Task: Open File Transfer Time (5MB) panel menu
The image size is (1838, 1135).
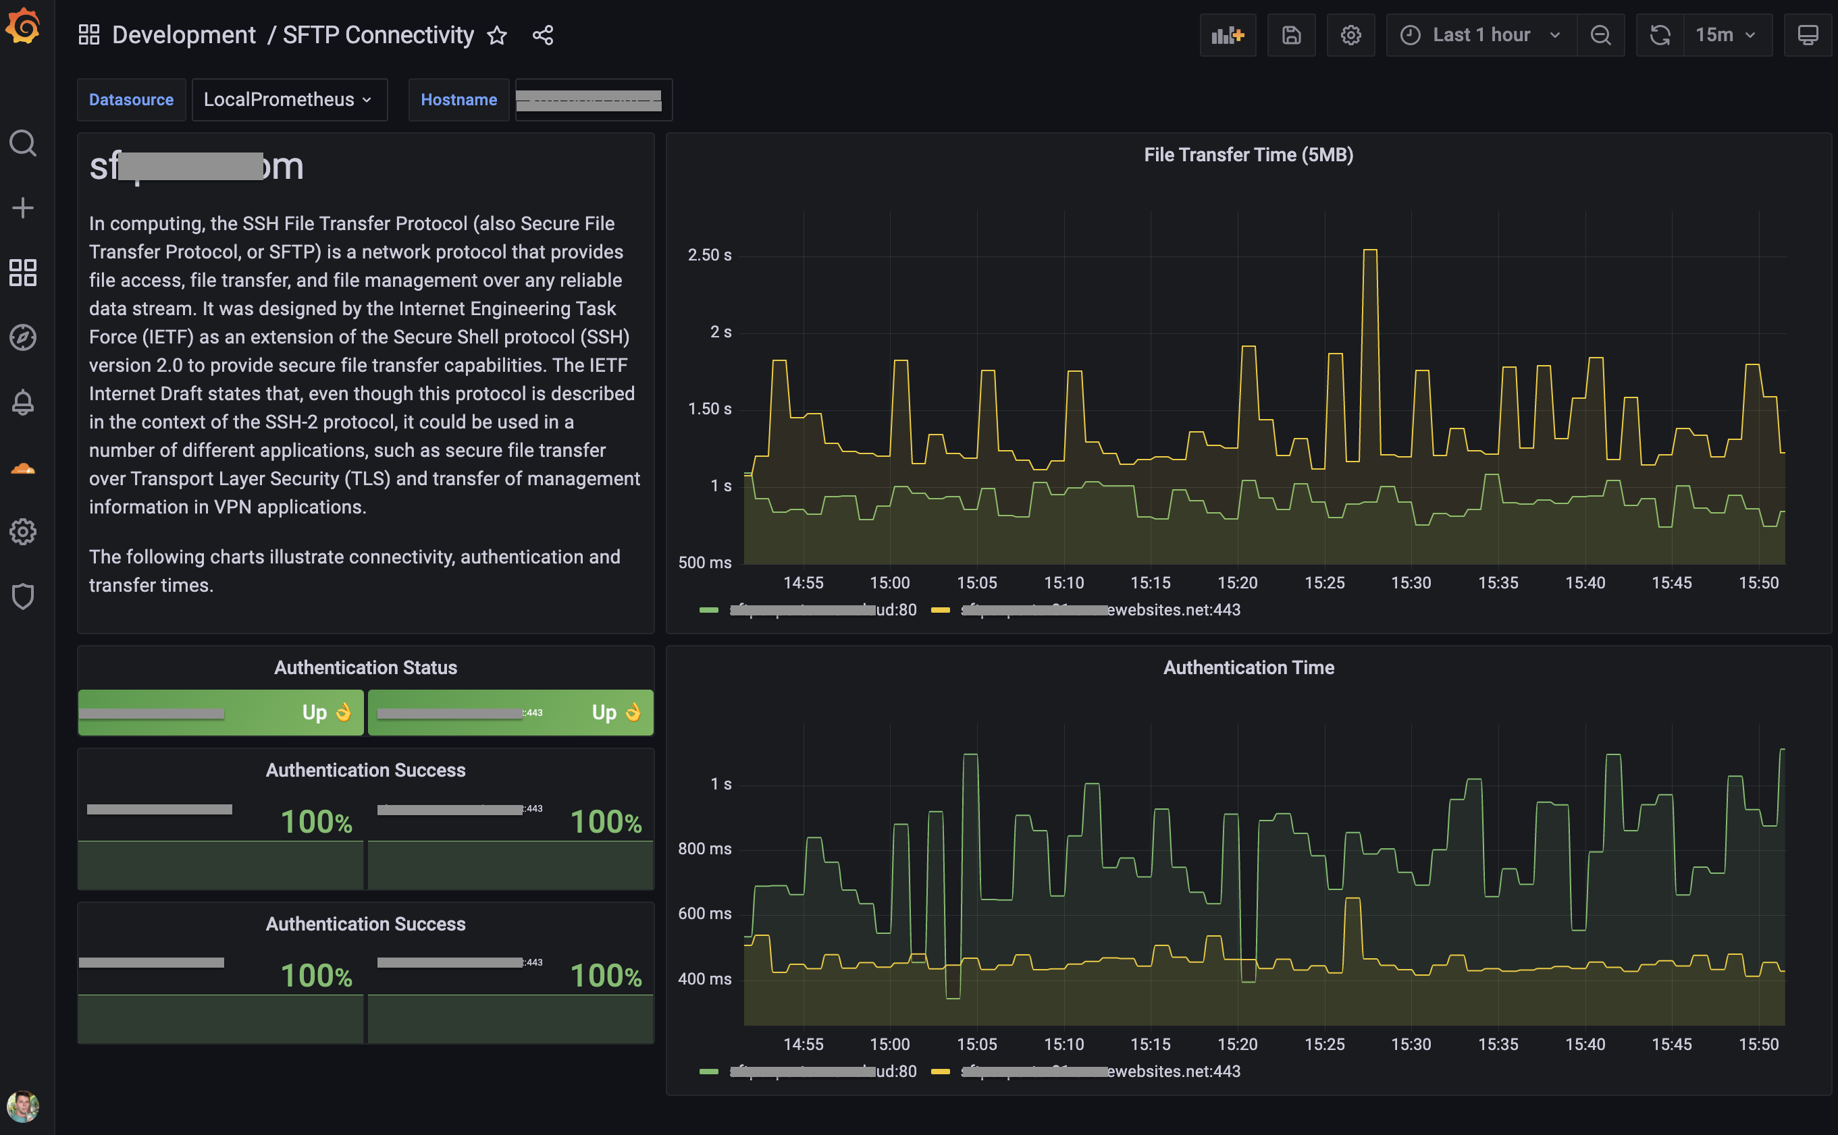Action: click(1248, 155)
